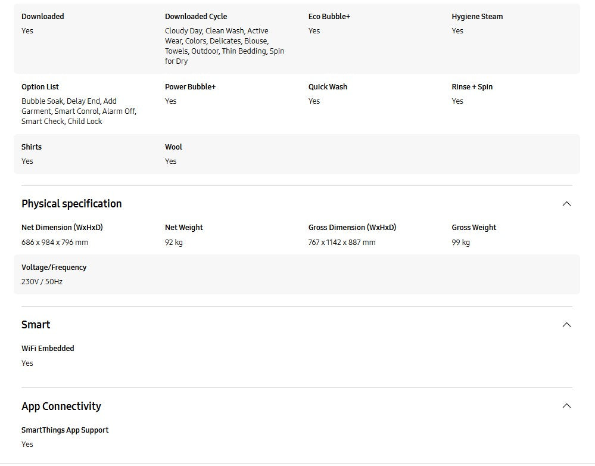
Task: Collapse the Smart section chevron
Action: coord(566,325)
